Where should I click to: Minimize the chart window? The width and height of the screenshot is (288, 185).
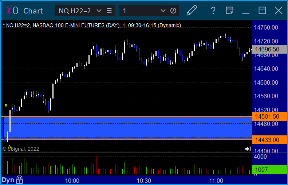coord(246,13)
